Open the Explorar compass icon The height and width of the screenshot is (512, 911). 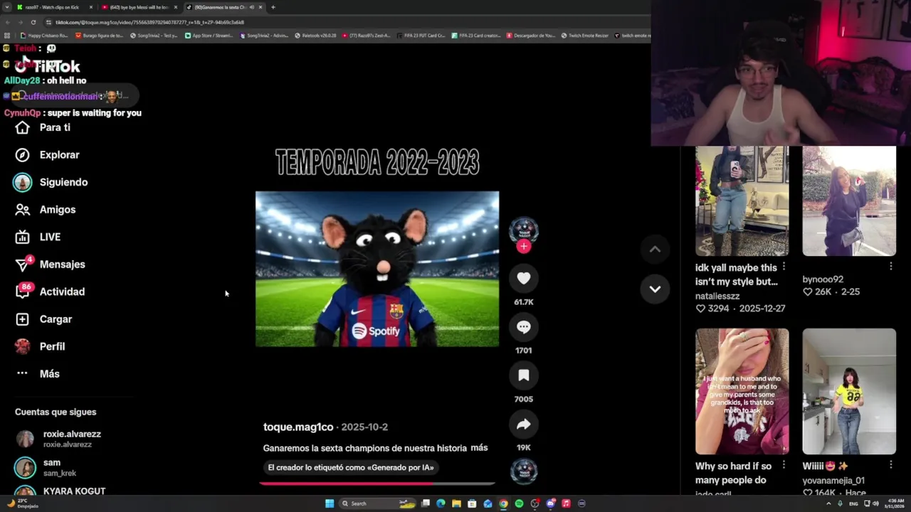tap(22, 155)
